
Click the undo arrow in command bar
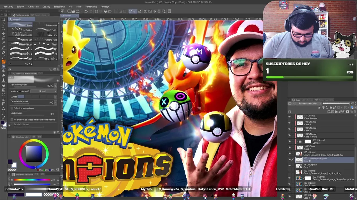coord(86,11)
